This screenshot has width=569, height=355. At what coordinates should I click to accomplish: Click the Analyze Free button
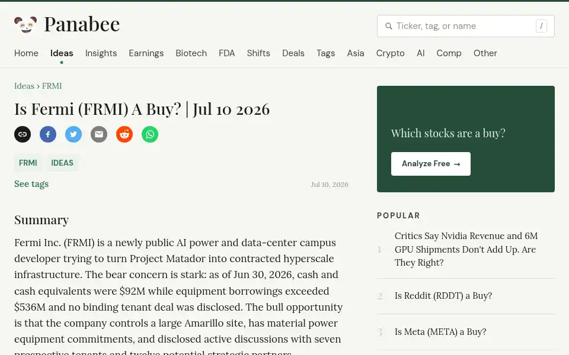coord(431,164)
